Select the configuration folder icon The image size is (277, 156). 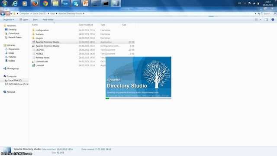click(x=33, y=30)
